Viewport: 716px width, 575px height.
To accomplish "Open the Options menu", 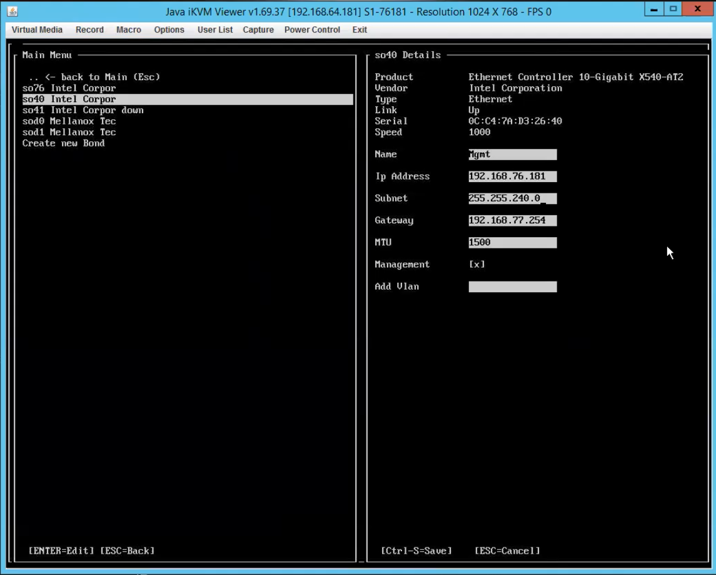I will 168,29.
